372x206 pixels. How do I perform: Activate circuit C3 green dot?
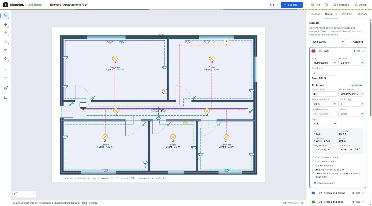coord(313,202)
